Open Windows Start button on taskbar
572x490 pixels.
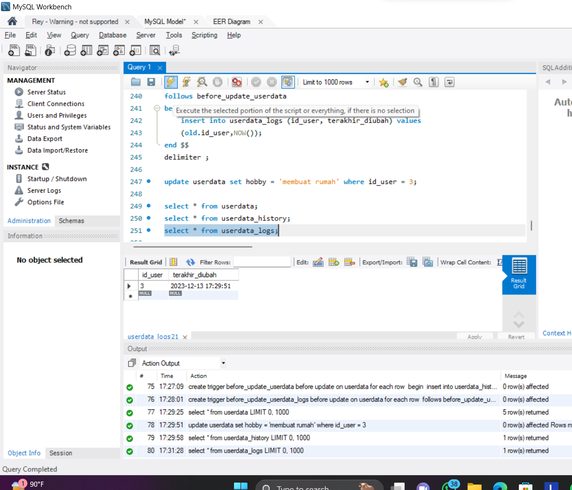point(241,486)
